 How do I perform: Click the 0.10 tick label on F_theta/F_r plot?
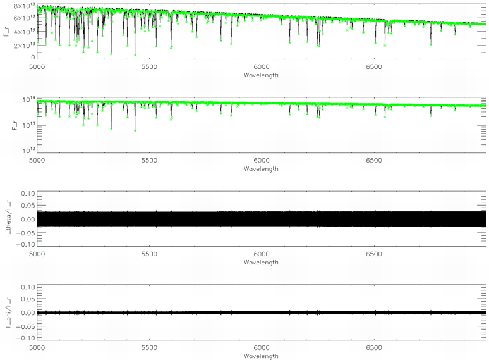(x=27, y=192)
